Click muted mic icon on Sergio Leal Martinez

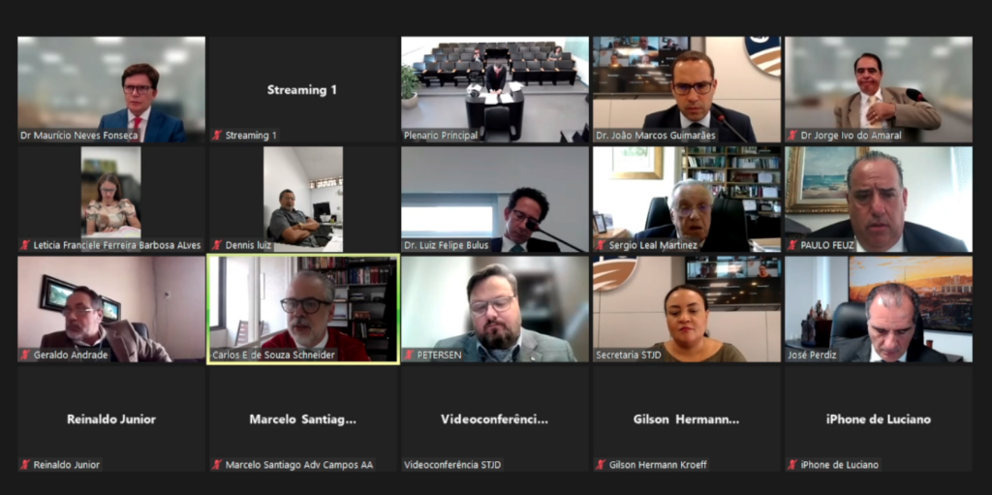(x=601, y=245)
